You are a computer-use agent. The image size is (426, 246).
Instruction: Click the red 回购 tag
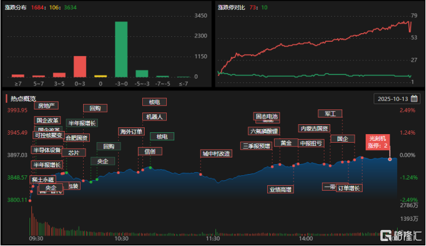click(95, 108)
